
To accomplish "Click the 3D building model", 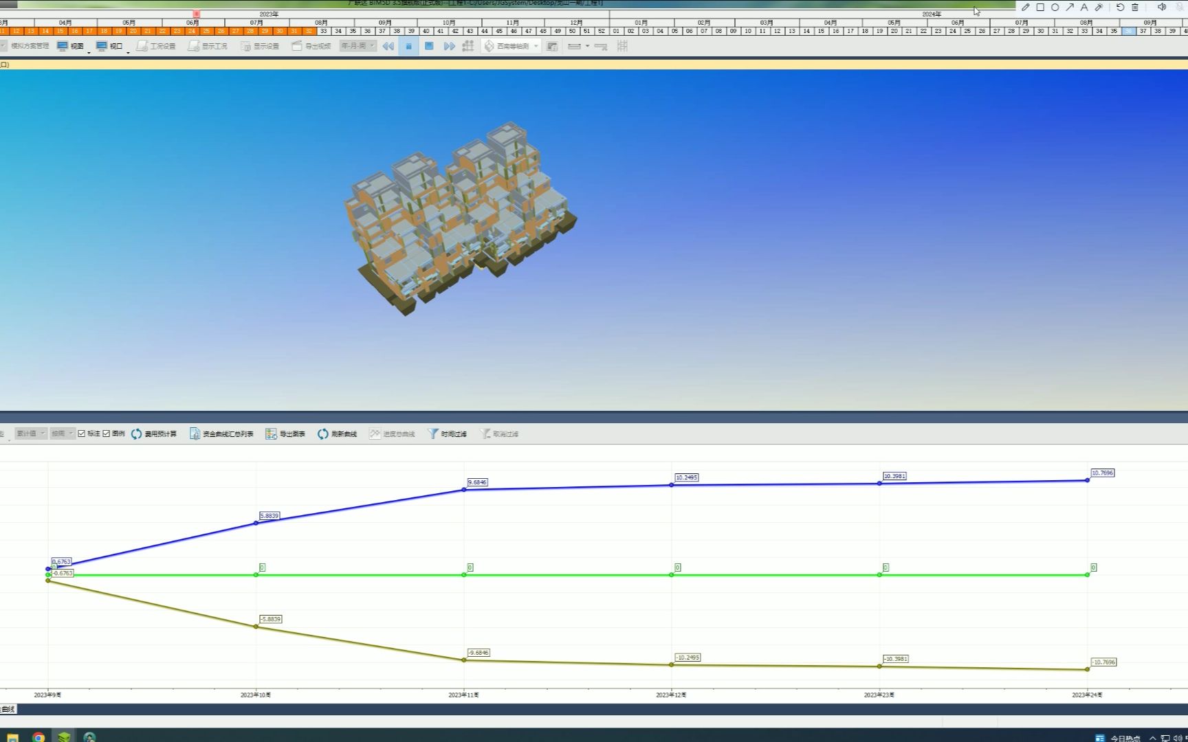I will pos(459,218).
